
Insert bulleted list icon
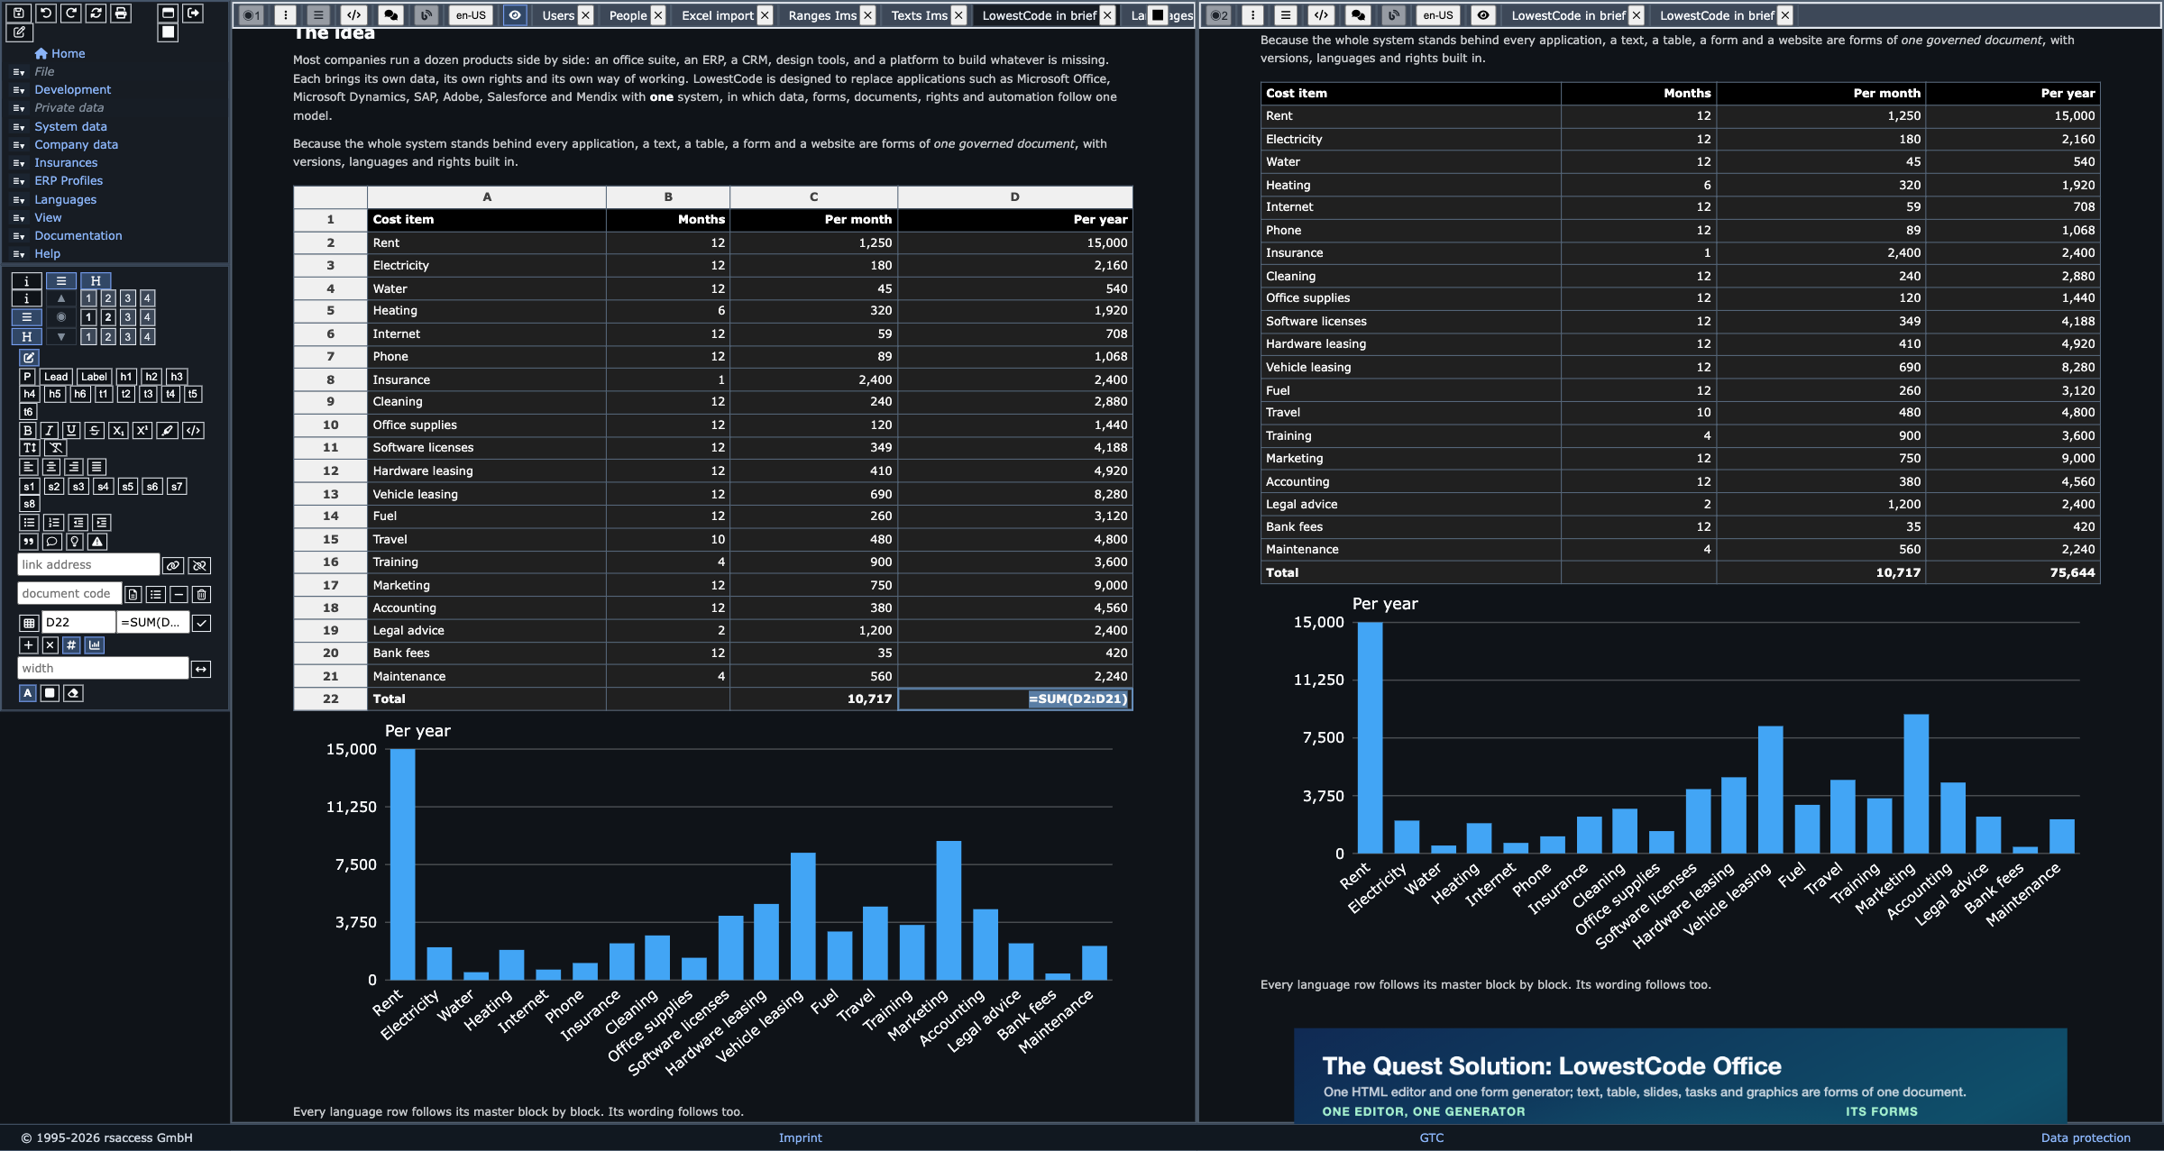click(x=29, y=522)
